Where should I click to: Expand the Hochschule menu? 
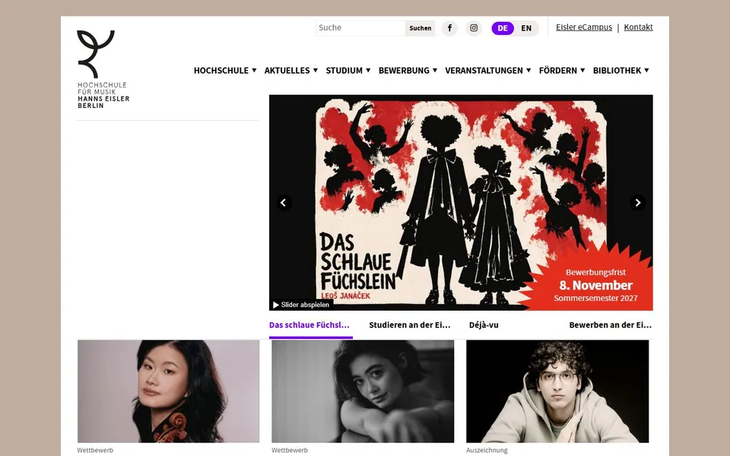coord(225,70)
